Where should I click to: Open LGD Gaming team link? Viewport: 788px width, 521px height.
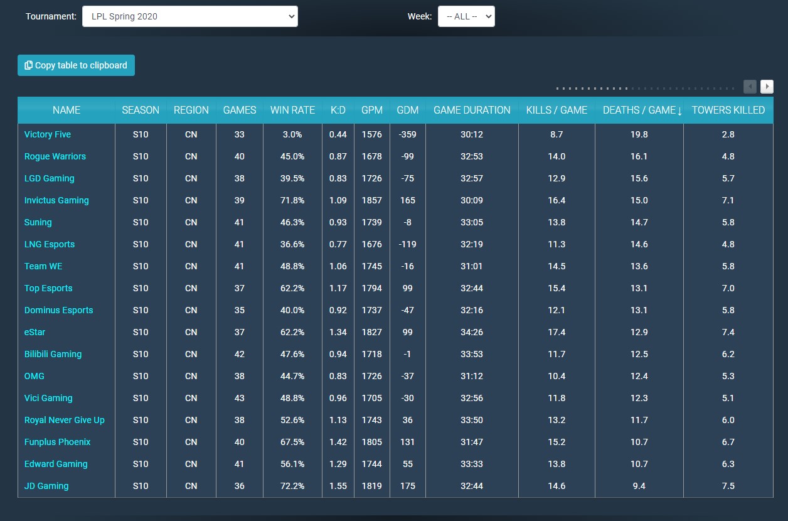pyautogui.click(x=50, y=178)
